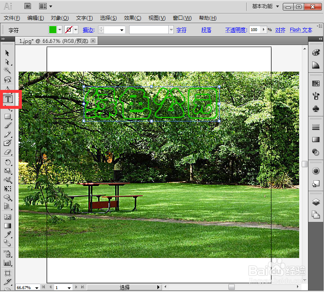
Task: Open the 66.67% zoom level dropdown
Action: point(37,287)
